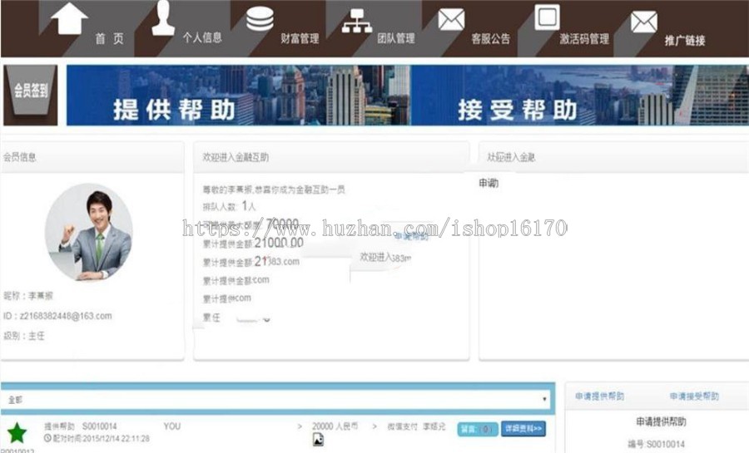Click the 接受帮助 banner
The image size is (749, 453).
pyautogui.click(x=579, y=95)
